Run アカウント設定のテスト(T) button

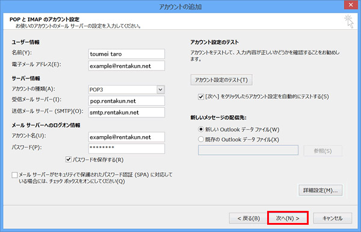point(221,80)
